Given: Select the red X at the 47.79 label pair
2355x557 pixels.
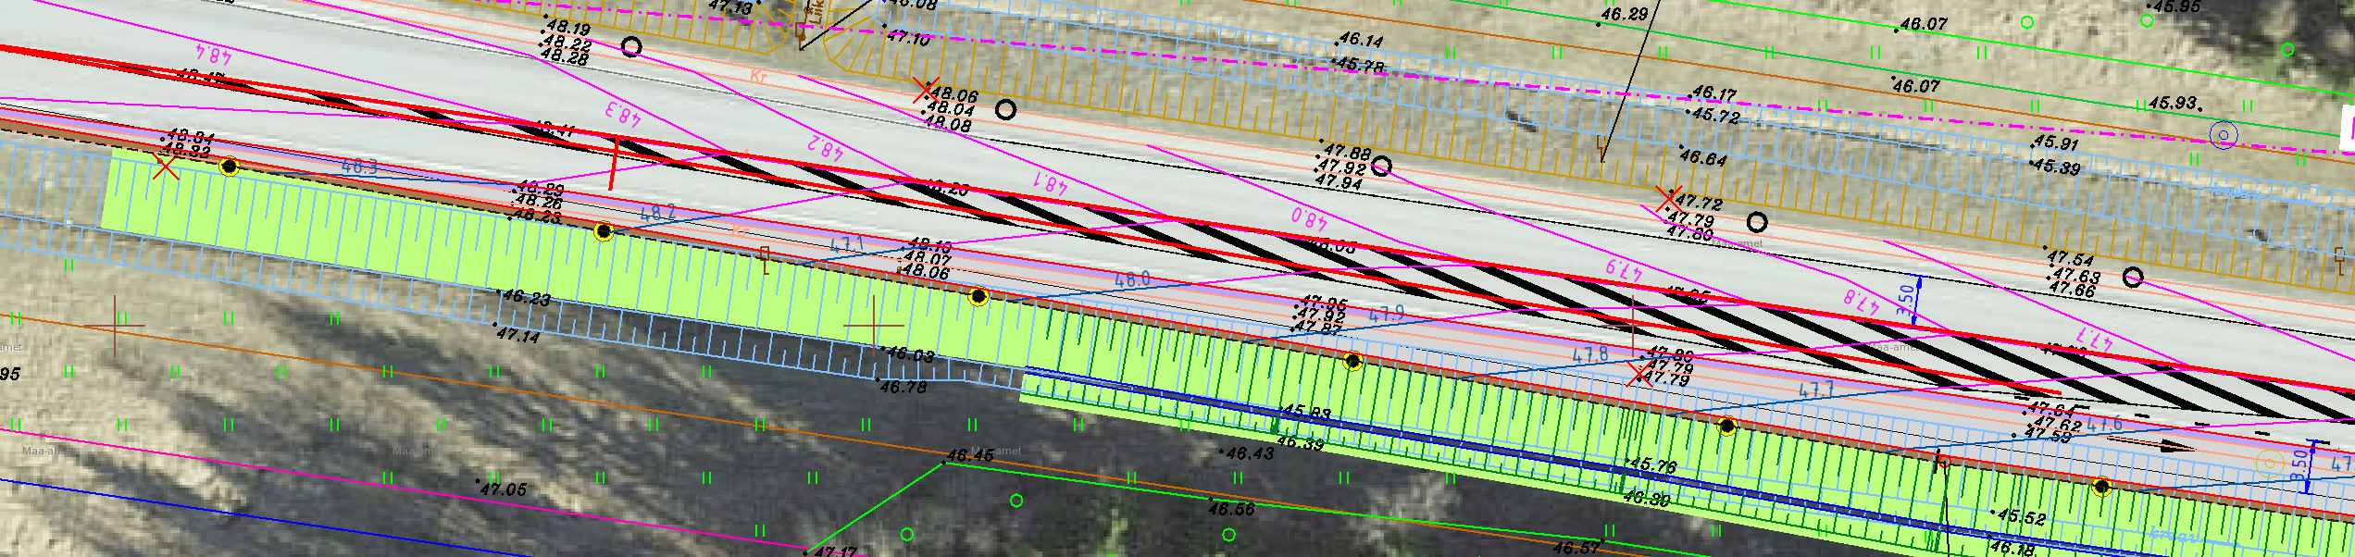Looking at the screenshot, I should click(x=1639, y=374).
